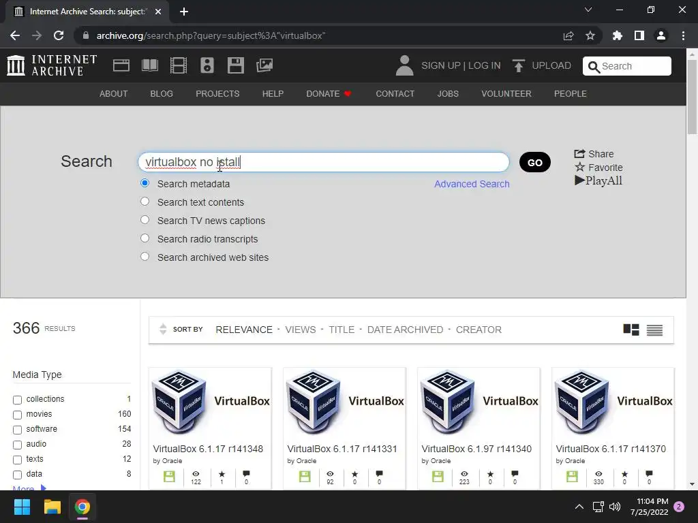Screen dimensions: 698x523
Task: Open File Explorer from taskbar
Action: click(x=52, y=507)
